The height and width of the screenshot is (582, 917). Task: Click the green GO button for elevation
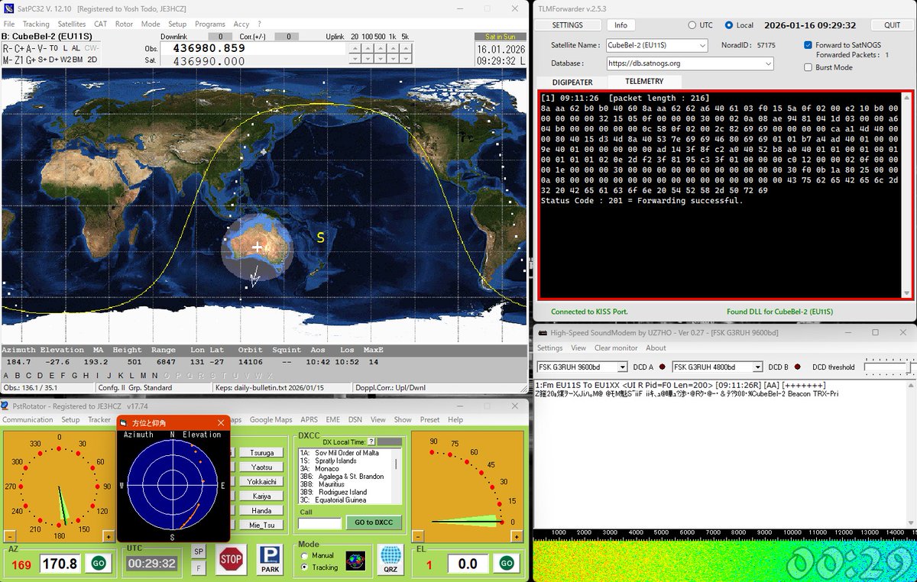point(506,564)
